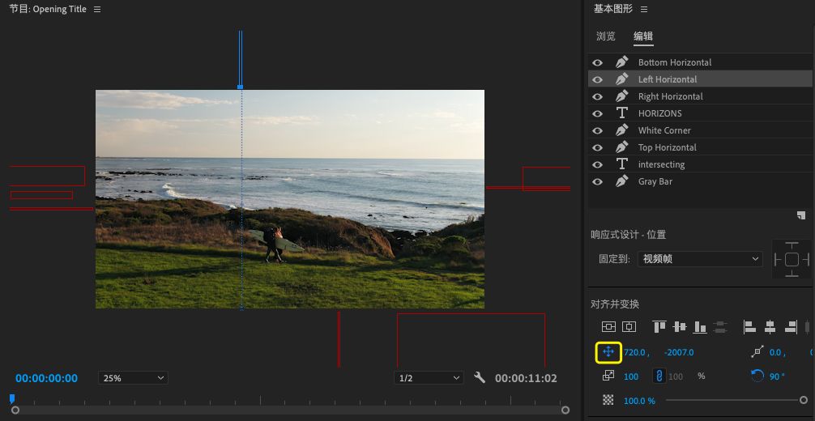The image size is (815, 421).
Task: Click the duration timecode 00:00:11:02
Action: click(526, 378)
